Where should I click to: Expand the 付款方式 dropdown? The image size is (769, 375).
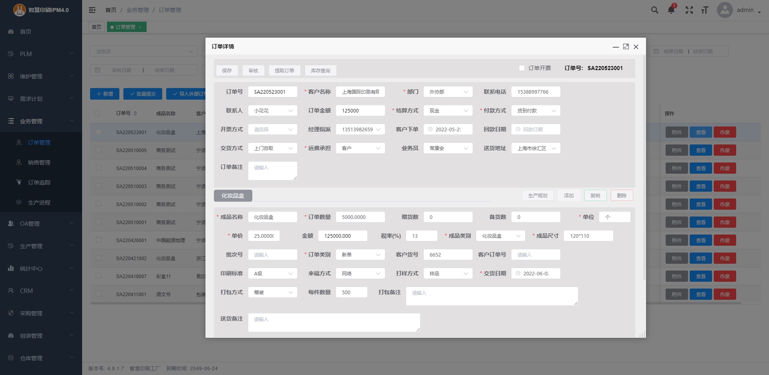coord(535,111)
